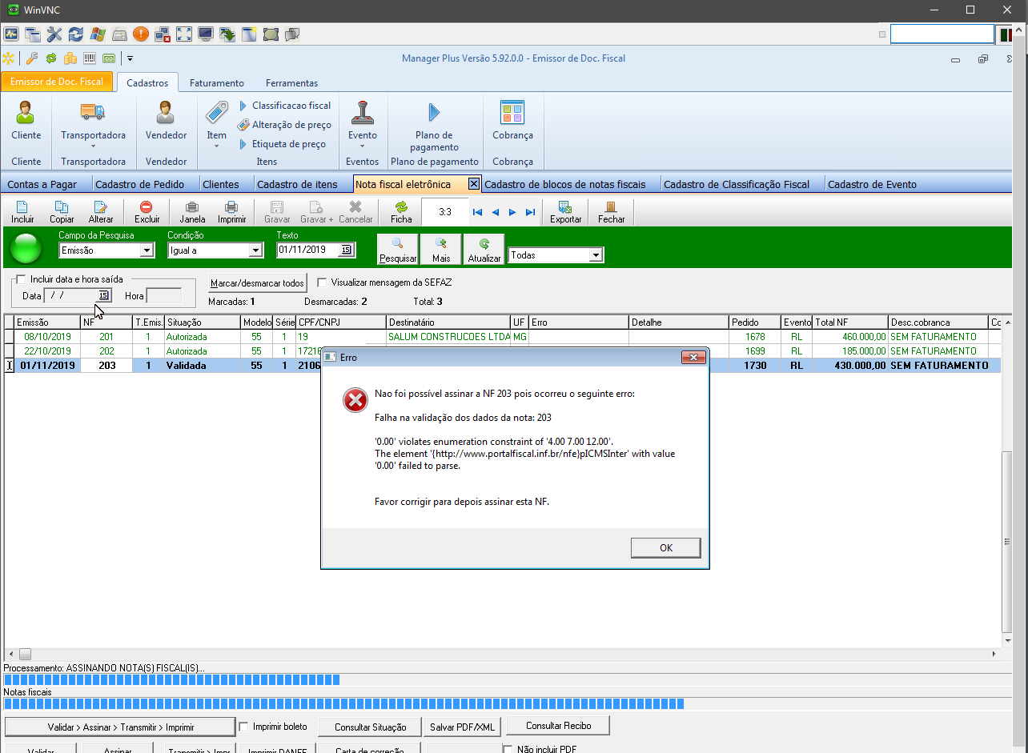Open the 'Todas' filter dropdown
Screen dimensions: 1028x753
click(596, 255)
